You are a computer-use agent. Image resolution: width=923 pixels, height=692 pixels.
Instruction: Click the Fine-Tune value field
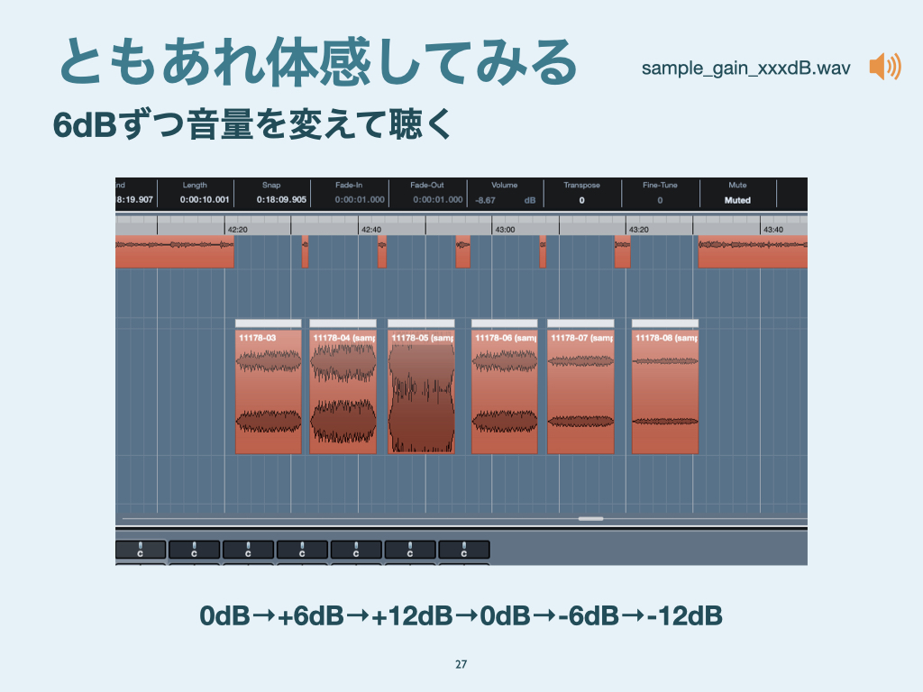point(659,200)
